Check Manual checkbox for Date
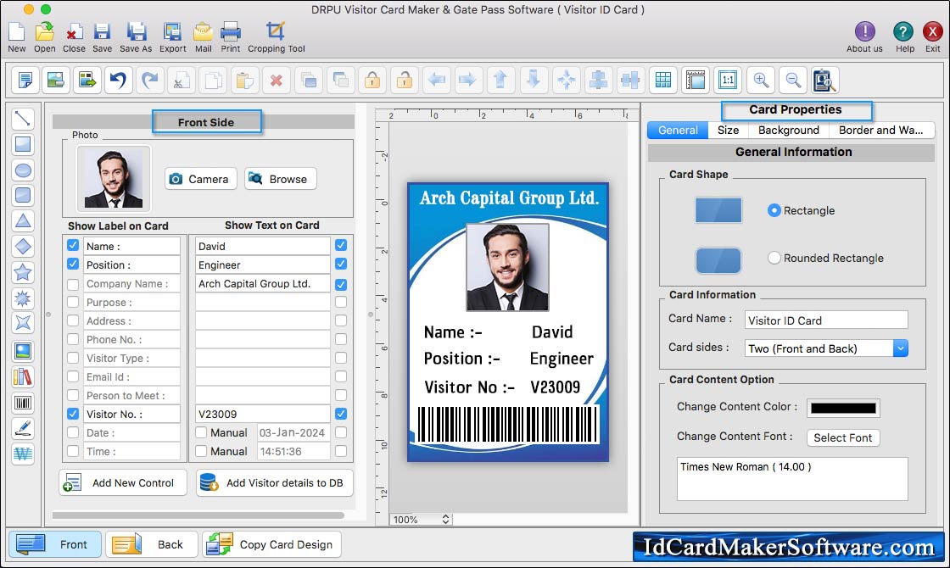The width and height of the screenshot is (950, 568). click(x=201, y=432)
